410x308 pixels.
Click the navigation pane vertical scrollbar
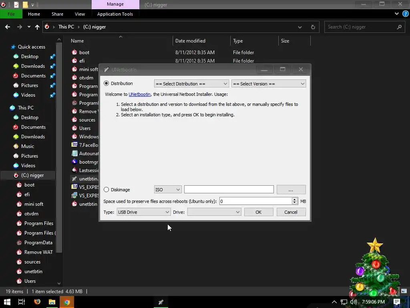[59, 147]
